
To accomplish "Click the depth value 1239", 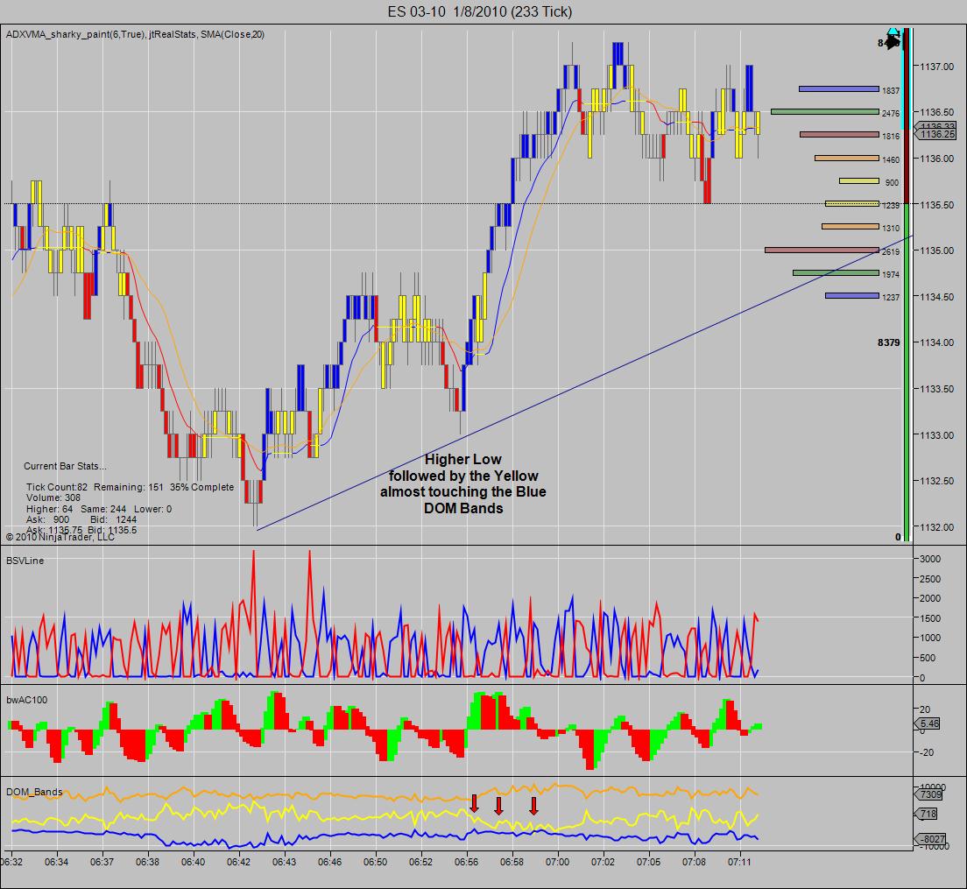I will 891,205.
